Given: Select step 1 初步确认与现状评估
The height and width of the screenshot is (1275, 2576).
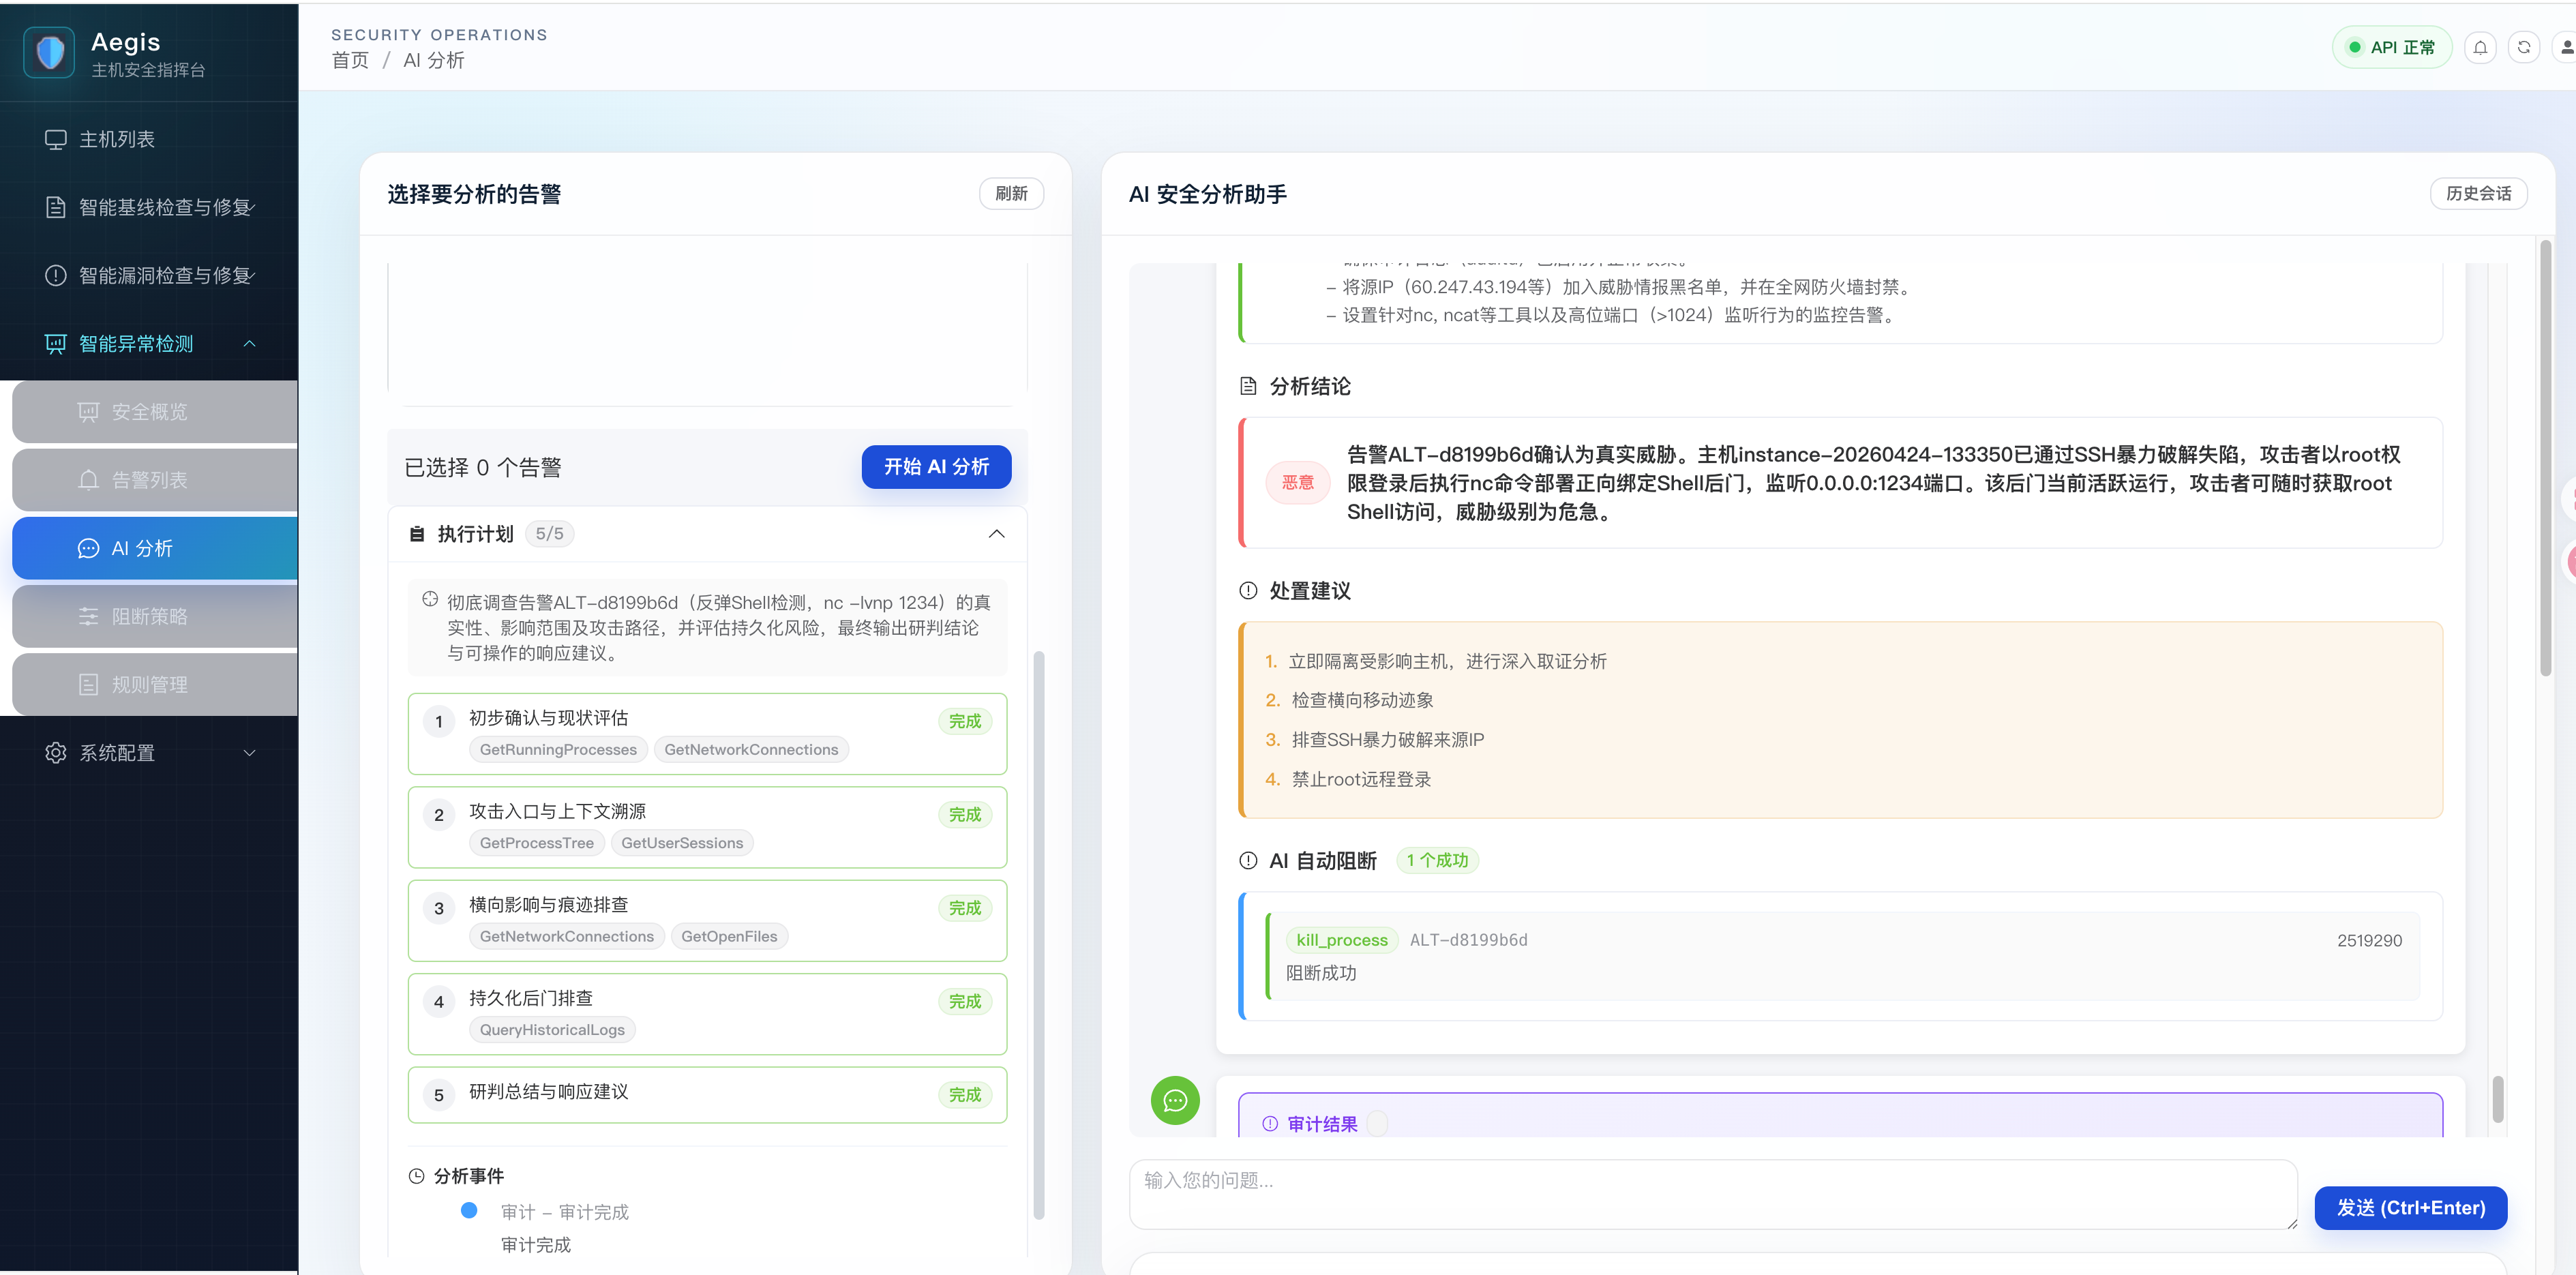Looking at the screenshot, I should click(x=707, y=734).
